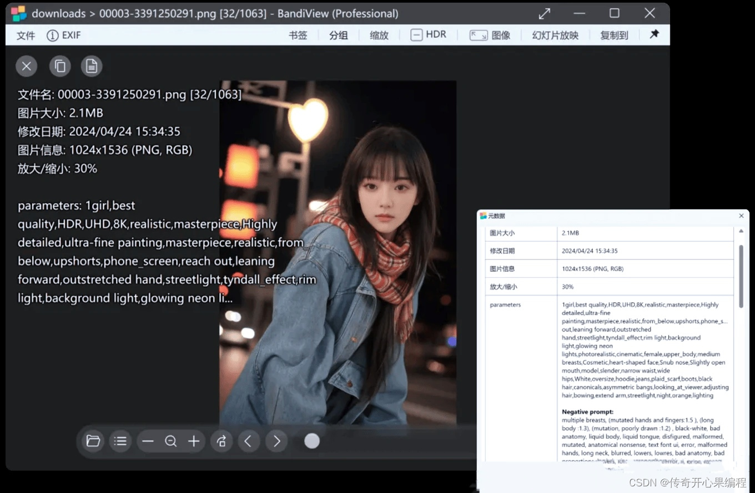Open metadata details document icon
Image resolution: width=755 pixels, height=493 pixels.
(x=92, y=67)
